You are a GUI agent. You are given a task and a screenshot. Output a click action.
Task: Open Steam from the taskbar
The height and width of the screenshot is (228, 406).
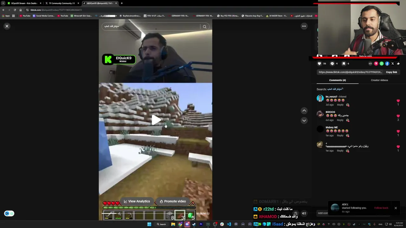click(x=194, y=224)
